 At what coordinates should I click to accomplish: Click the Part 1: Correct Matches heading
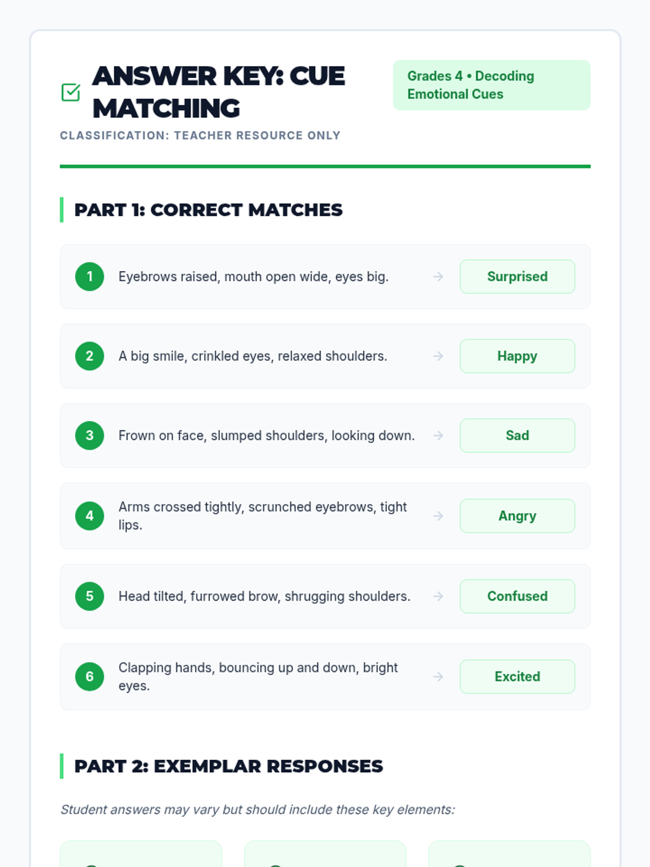(x=209, y=210)
